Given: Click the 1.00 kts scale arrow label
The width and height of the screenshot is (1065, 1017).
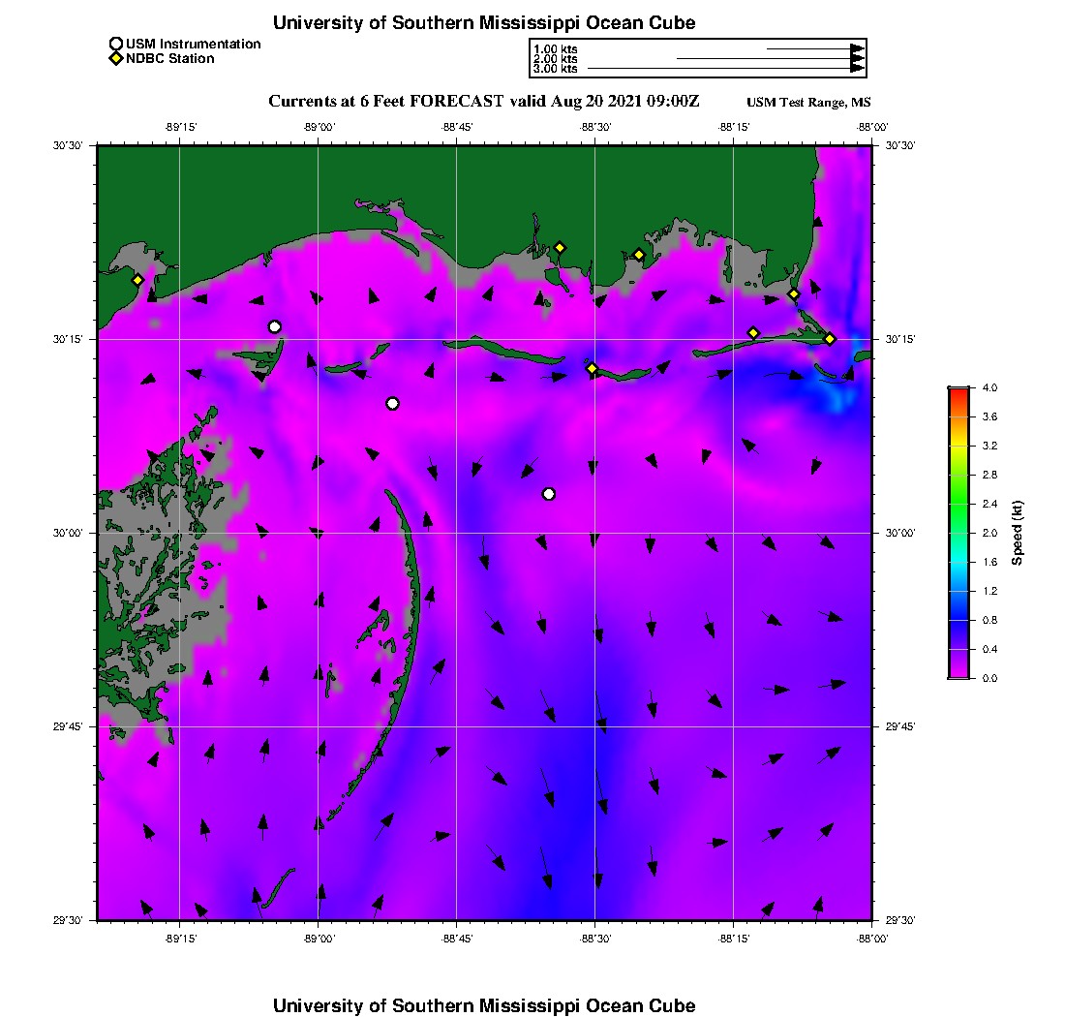Looking at the screenshot, I should pos(556,48).
